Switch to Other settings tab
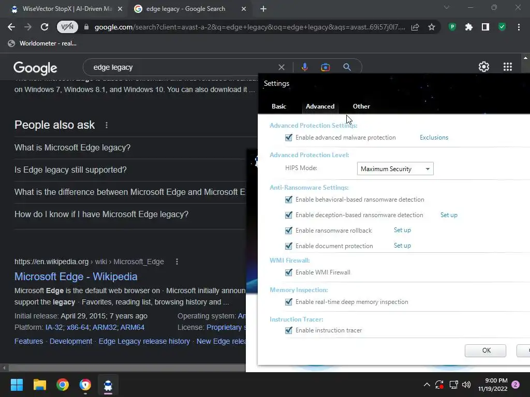The width and height of the screenshot is (530, 397). [361, 106]
